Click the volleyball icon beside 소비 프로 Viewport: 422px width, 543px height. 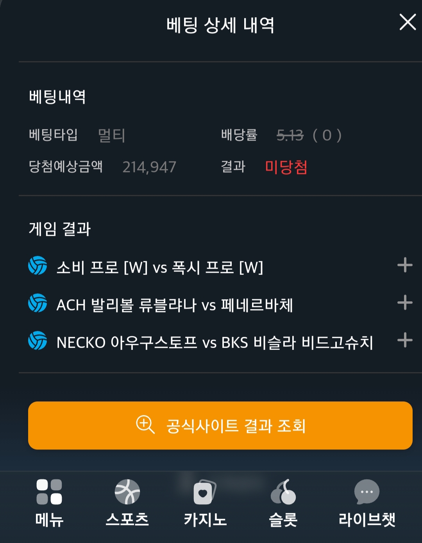[38, 266]
